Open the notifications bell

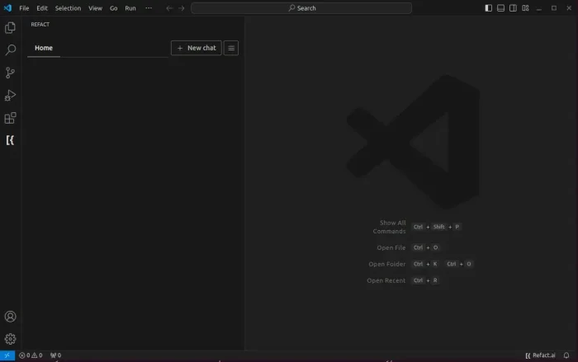pyautogui.click(x=566, y=355)
